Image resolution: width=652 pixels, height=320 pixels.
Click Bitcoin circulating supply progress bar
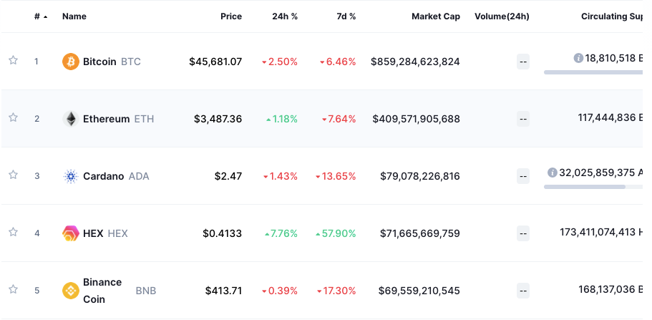coord(593,72)
